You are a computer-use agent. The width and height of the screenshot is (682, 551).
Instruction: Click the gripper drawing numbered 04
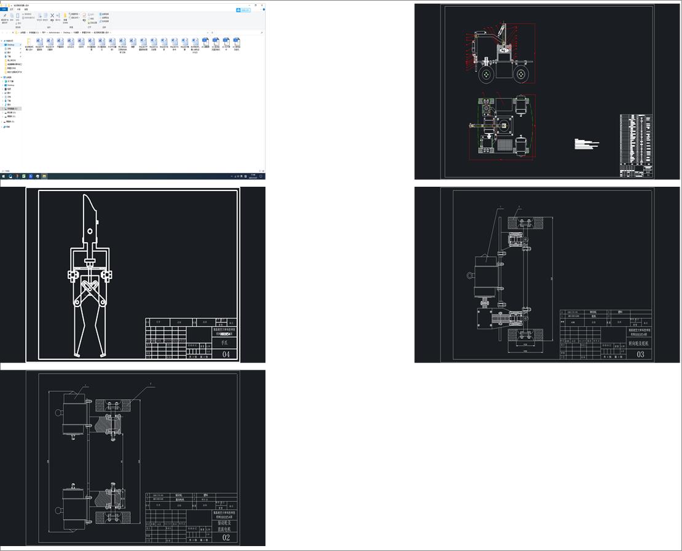(133, 275)
